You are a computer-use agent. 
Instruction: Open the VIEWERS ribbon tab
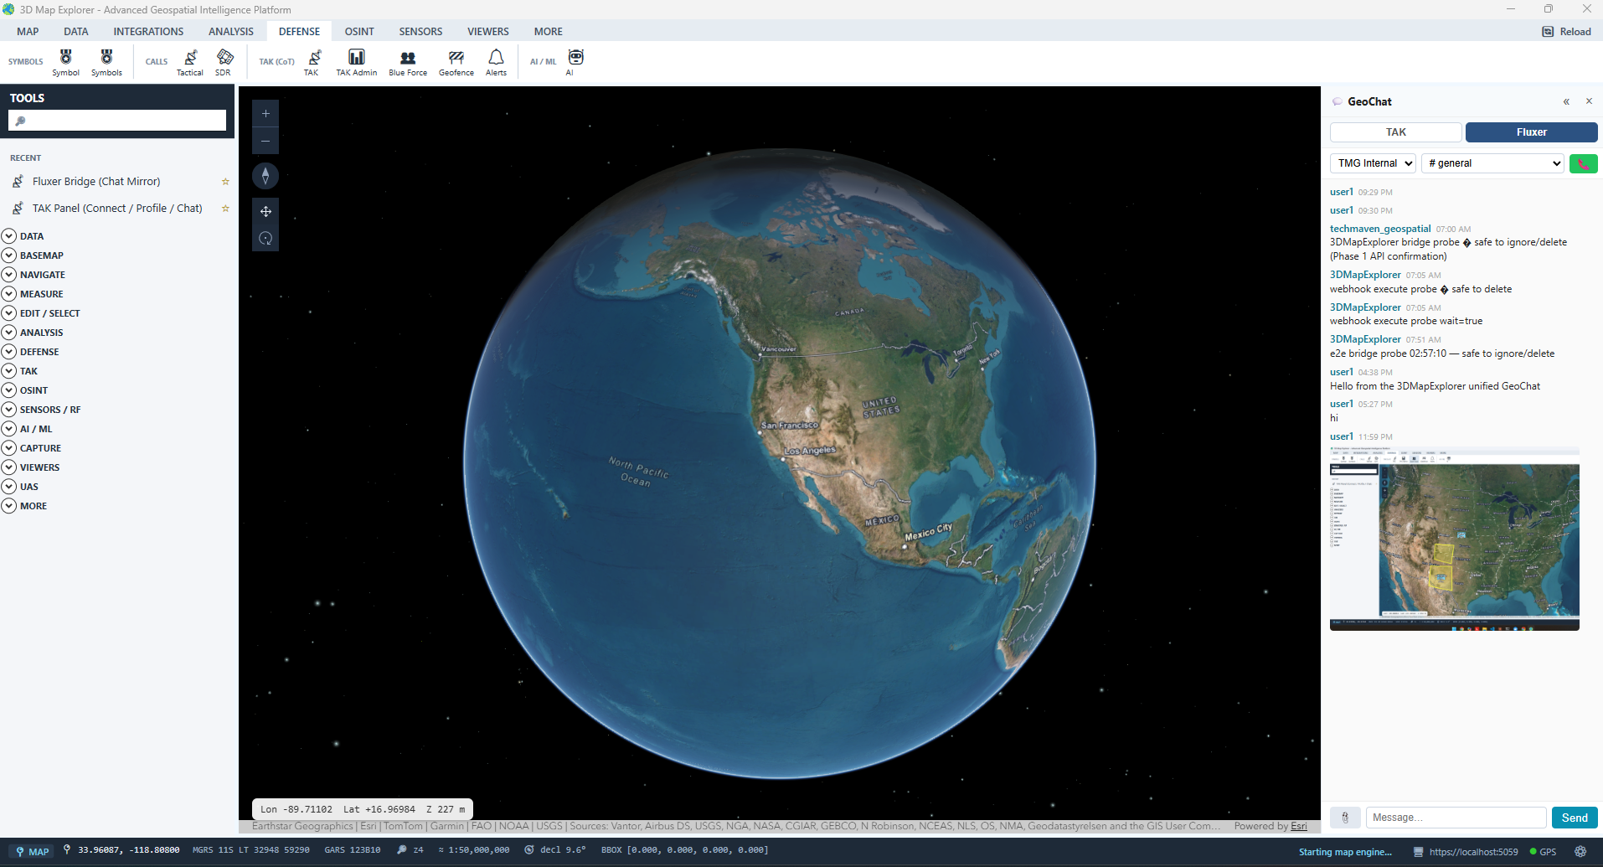click(488, 32)
